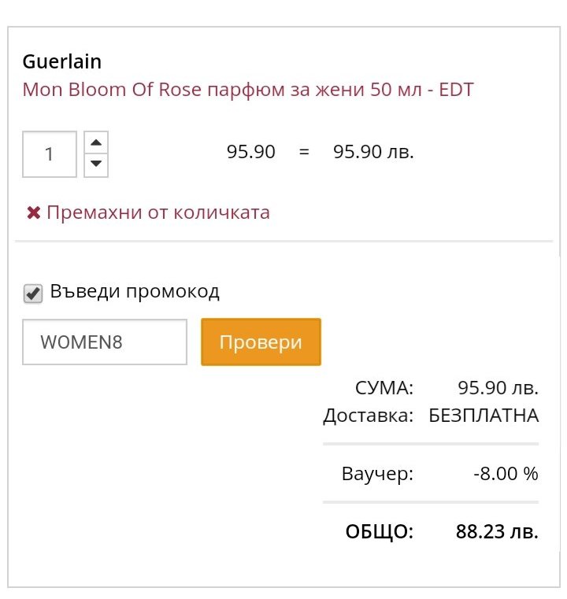Increase quantity with the up arrow
Screen dimensions: 567x599
point(96,143)
